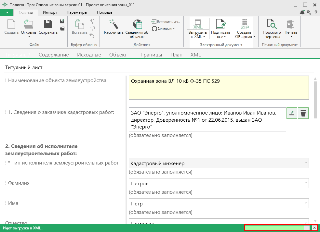This screenshot has width=320, height=232.
Task: Open Просмотр чертежа preview icon
Action: pyautogui.click(x=272, y=25)
